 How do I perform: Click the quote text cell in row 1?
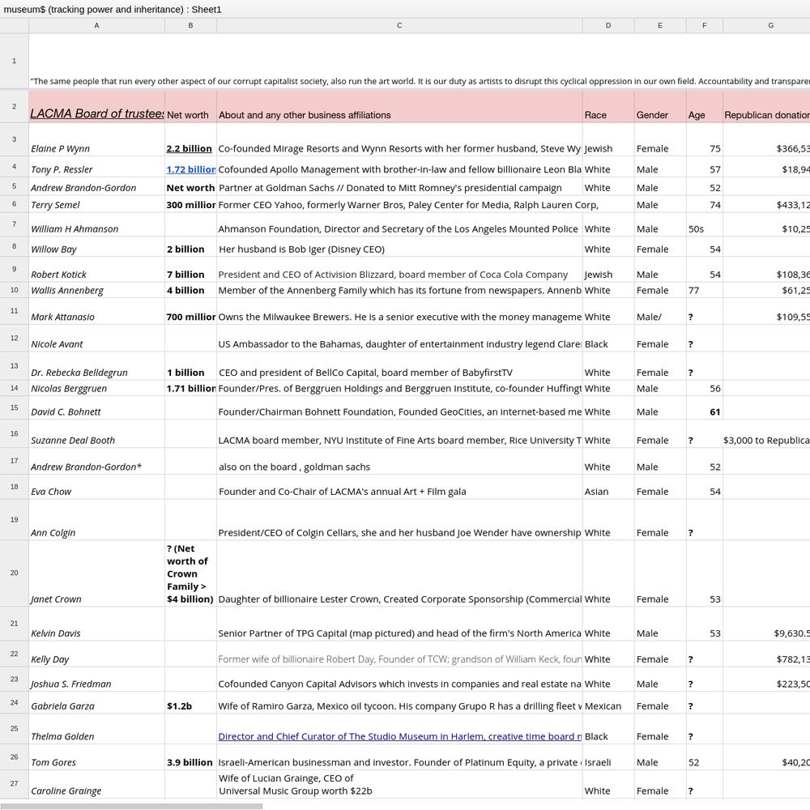point(419,61)
